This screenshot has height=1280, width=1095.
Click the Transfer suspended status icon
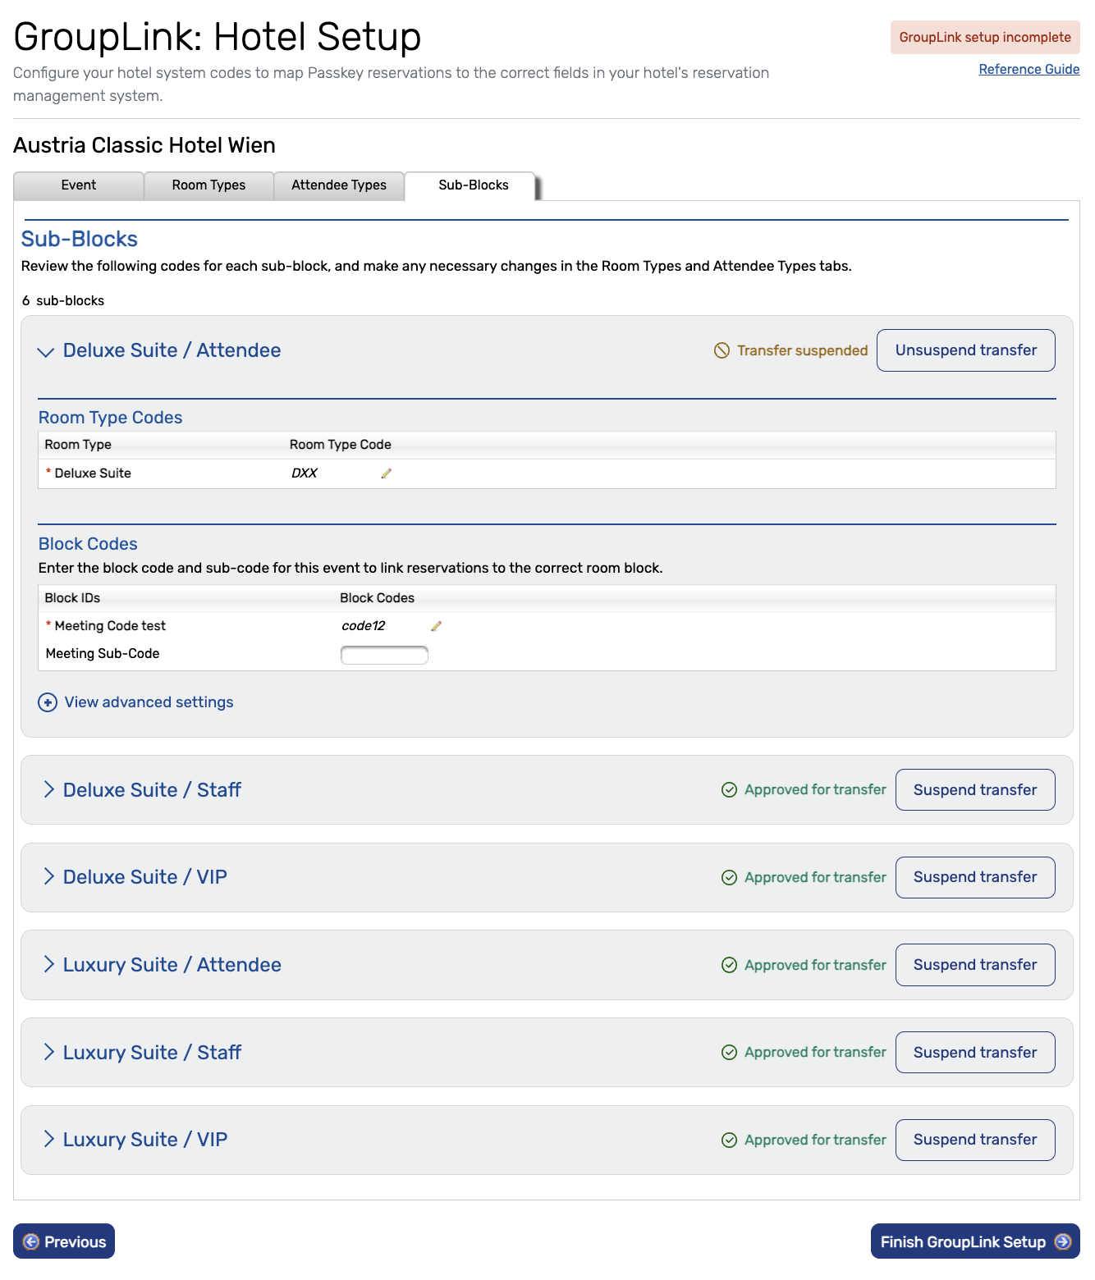point(722,350)
